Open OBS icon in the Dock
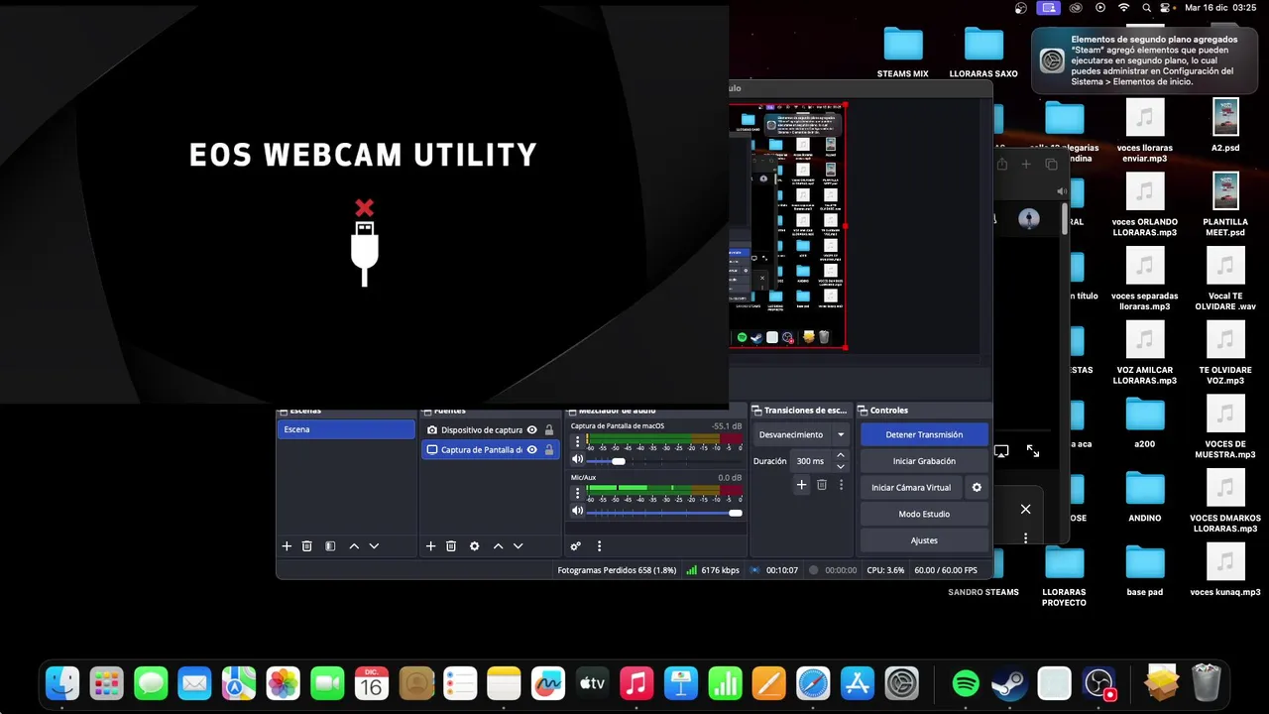The image size is (1269, 714). (1098, 683)
